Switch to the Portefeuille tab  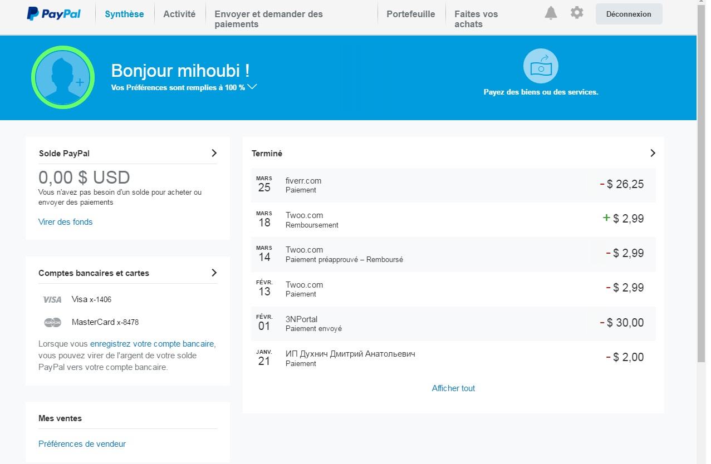[x=411, y=14]
